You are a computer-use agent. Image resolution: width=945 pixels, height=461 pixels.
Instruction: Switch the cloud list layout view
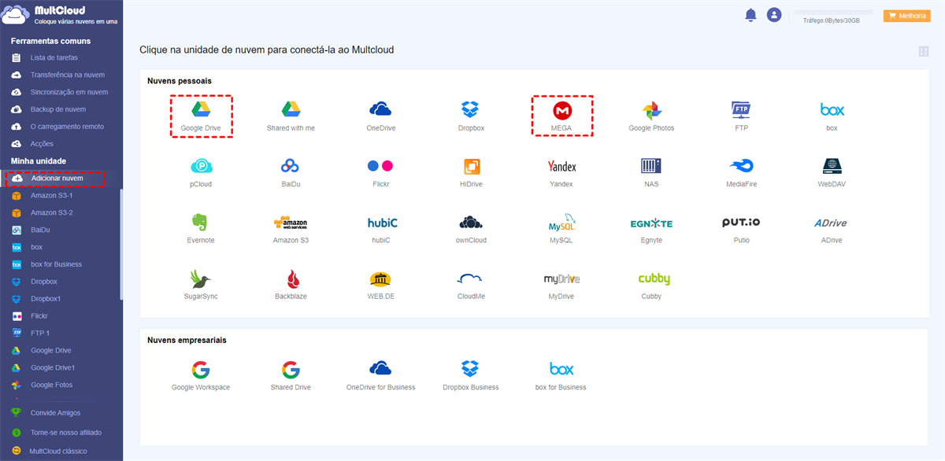point(924,52)
